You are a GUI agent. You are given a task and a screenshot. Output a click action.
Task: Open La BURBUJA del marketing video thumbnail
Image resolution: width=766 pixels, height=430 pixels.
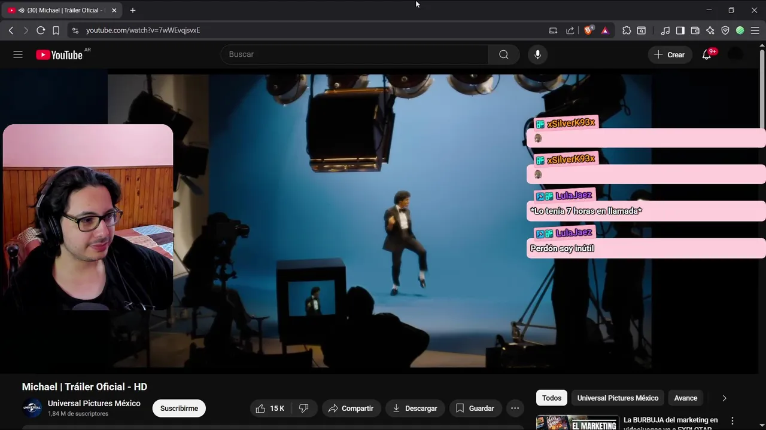pyautogui.click(x=577, y=423)
